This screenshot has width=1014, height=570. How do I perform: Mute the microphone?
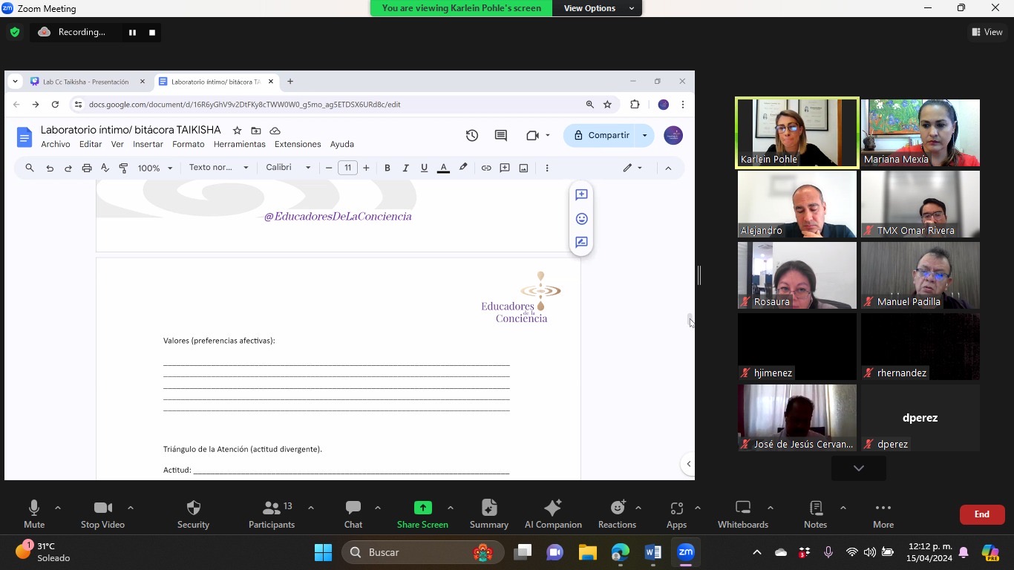[34, 514]
